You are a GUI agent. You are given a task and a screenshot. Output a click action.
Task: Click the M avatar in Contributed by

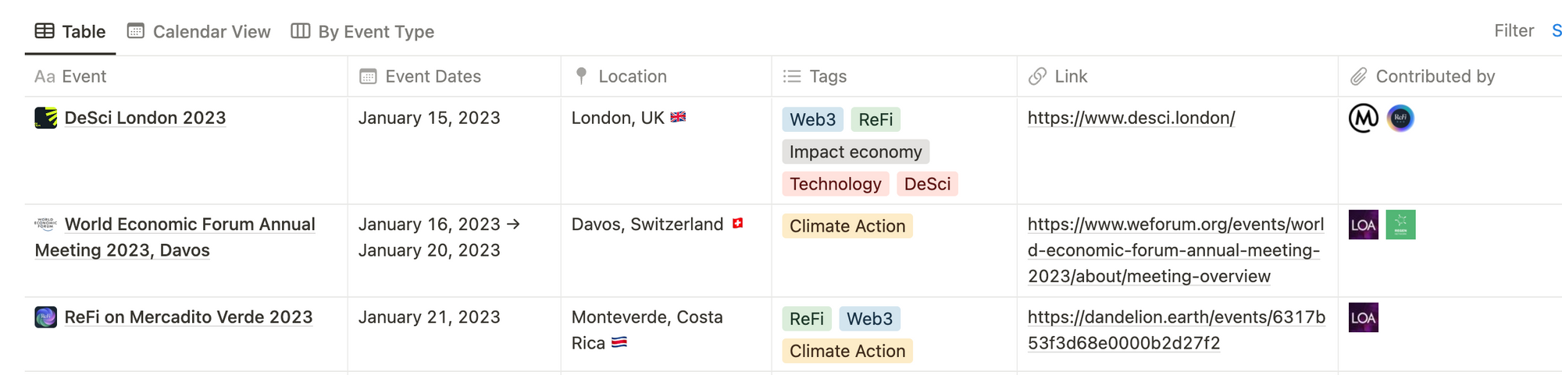(x=1364, y=119)
